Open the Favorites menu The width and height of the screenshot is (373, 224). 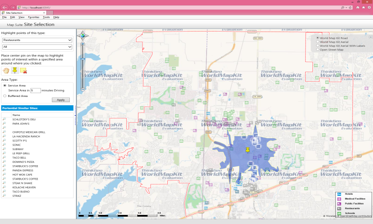click(x=33, y=17)
